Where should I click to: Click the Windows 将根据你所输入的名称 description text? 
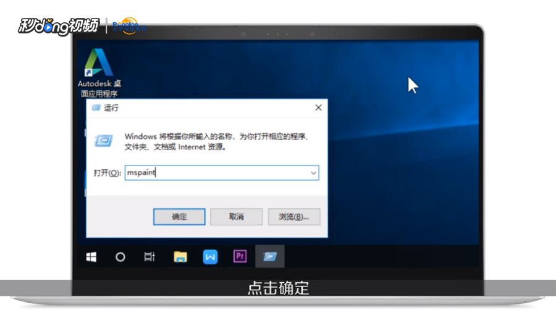pos(217,141)
